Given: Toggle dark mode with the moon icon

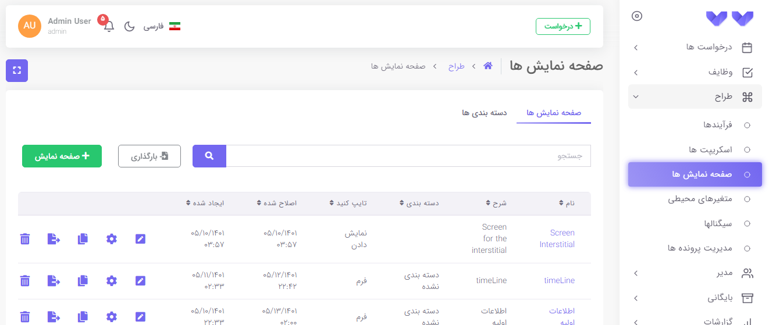Looking at the screenshot, I should click(x=130, y=27).
